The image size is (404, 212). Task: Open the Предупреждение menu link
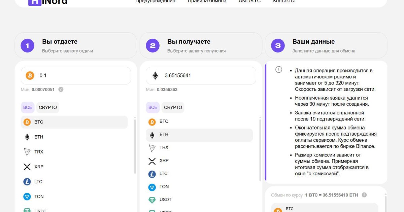(x=155, y=1)
